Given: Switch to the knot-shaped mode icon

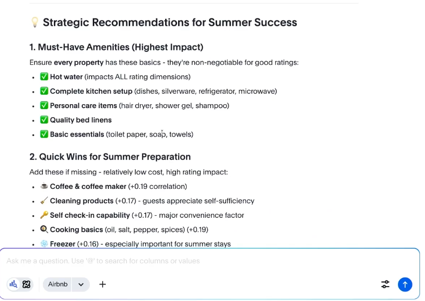Looking at the screenshot, I should (26, 284).
